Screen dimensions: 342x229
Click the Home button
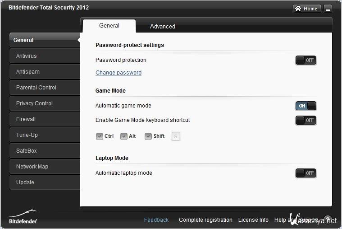[x=306, y=9]
